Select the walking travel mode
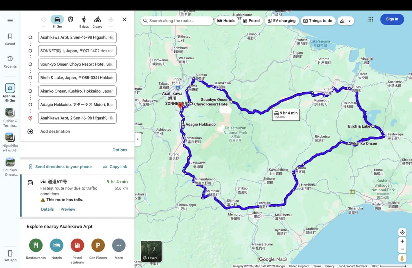This screenshot has height=268, width=412. 84,19
